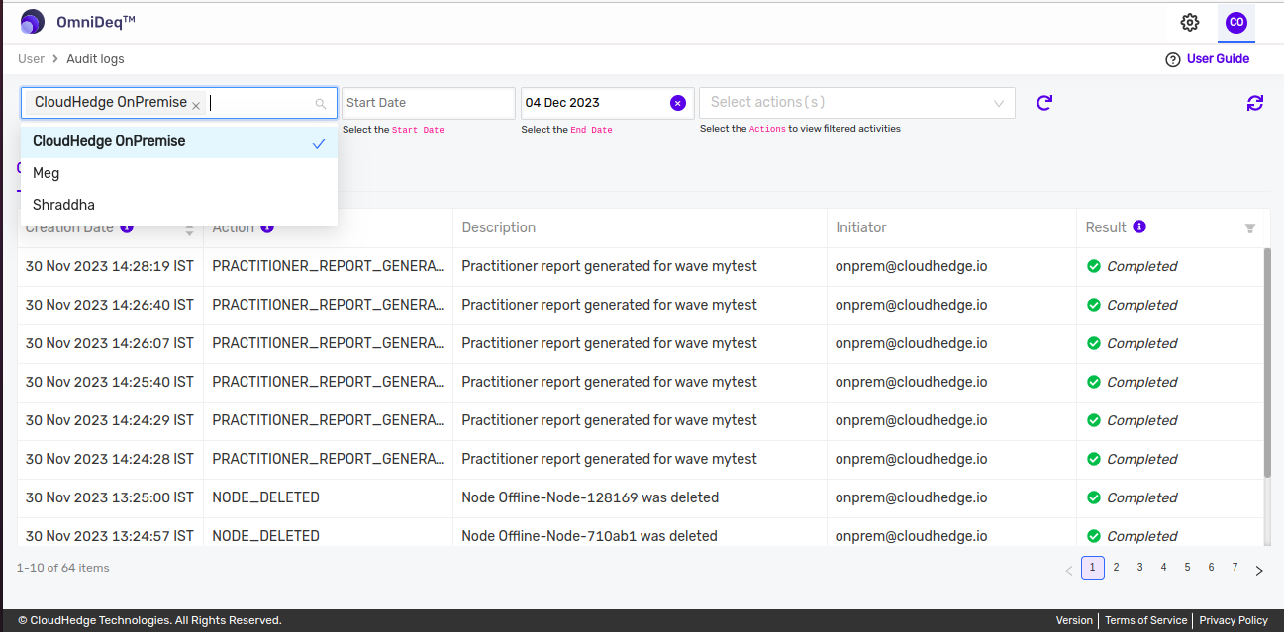Go to page 5
Screen dimensions: 1284x632
point(1187,568)
